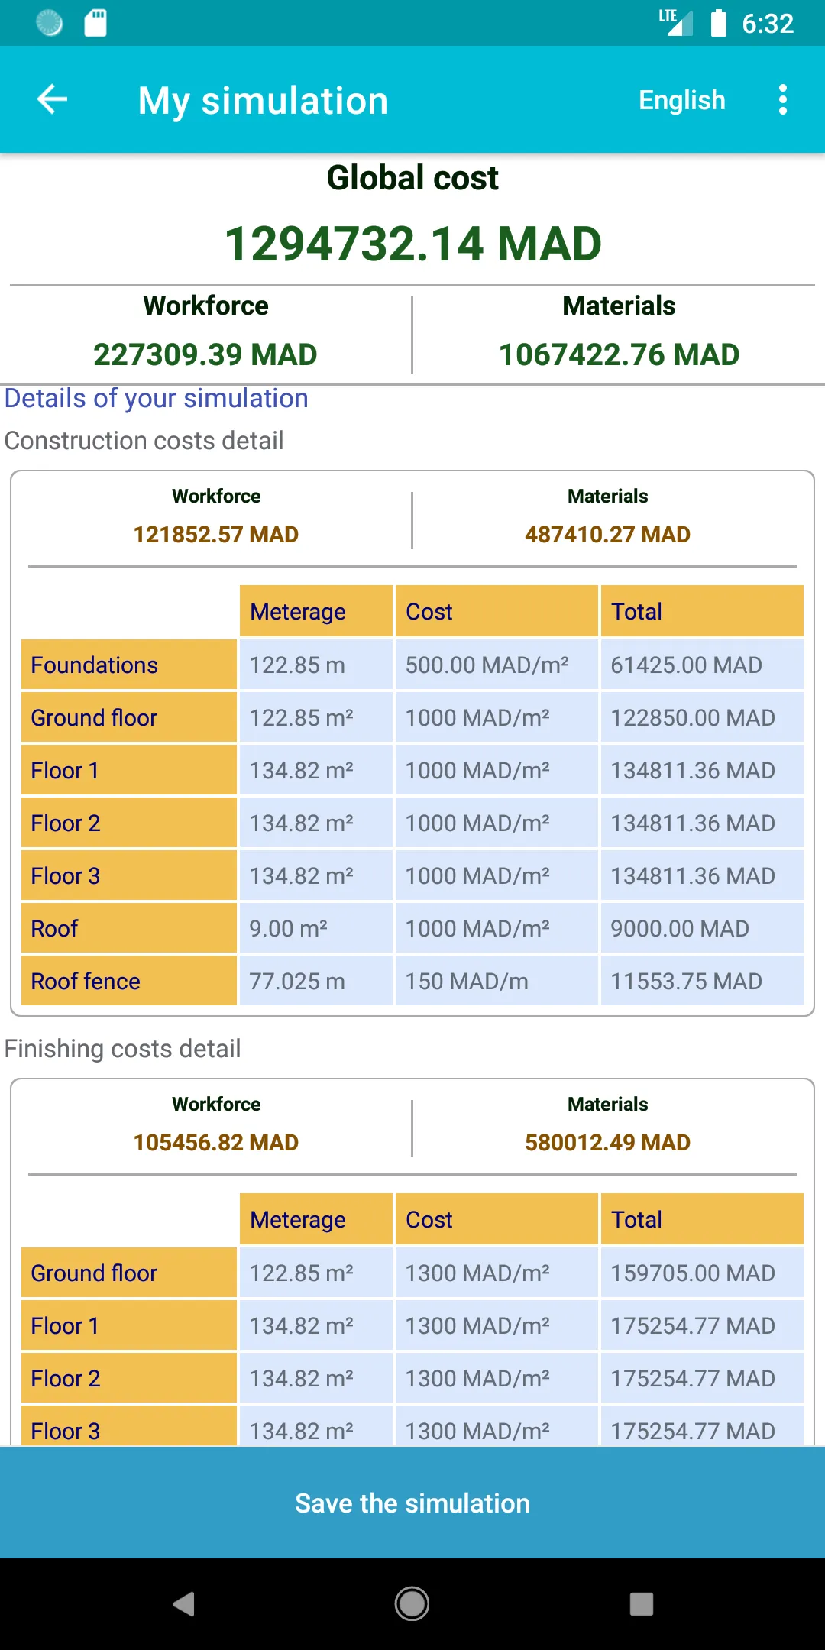Select global workforce value 227309.39 MAD
Image resolution: width=825 pixels, height=1650 pixels.
click(205, 354)
